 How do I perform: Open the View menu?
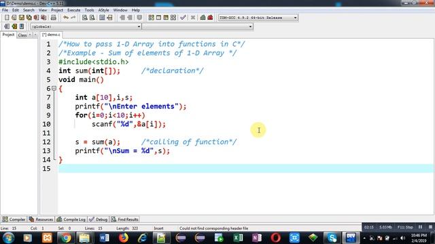(43, 10)
